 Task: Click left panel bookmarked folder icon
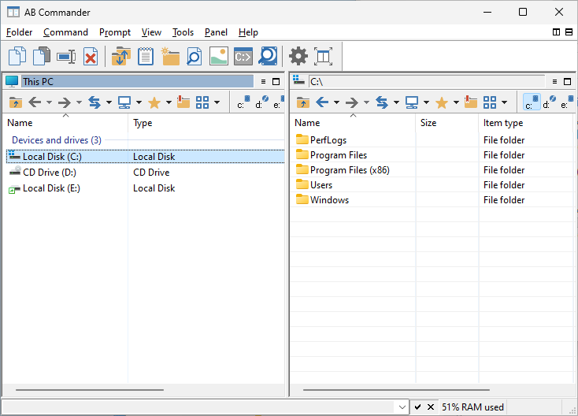pos(183,102)
